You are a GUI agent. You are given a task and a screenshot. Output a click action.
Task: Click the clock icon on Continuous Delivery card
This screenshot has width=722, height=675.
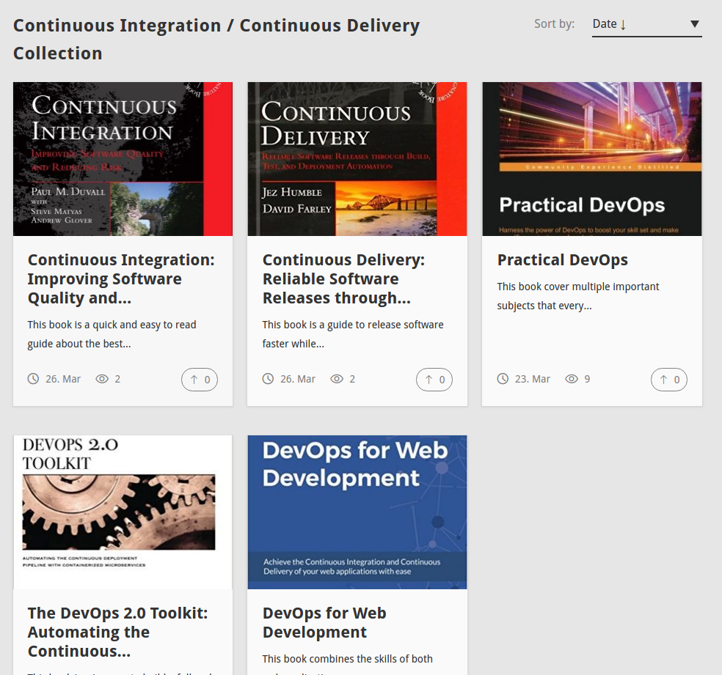coord(268,378)
